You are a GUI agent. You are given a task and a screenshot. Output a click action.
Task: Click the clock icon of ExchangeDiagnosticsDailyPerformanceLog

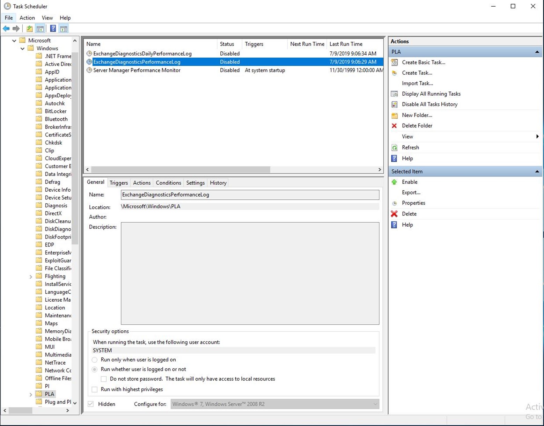point(89,53)
